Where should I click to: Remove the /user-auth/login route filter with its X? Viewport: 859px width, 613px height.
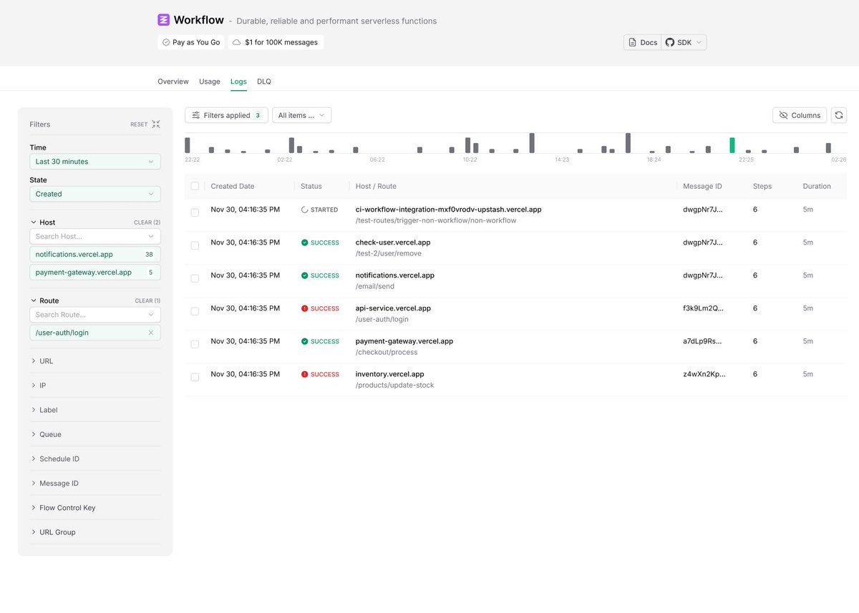pyautogui.click(x=151, y=333)
